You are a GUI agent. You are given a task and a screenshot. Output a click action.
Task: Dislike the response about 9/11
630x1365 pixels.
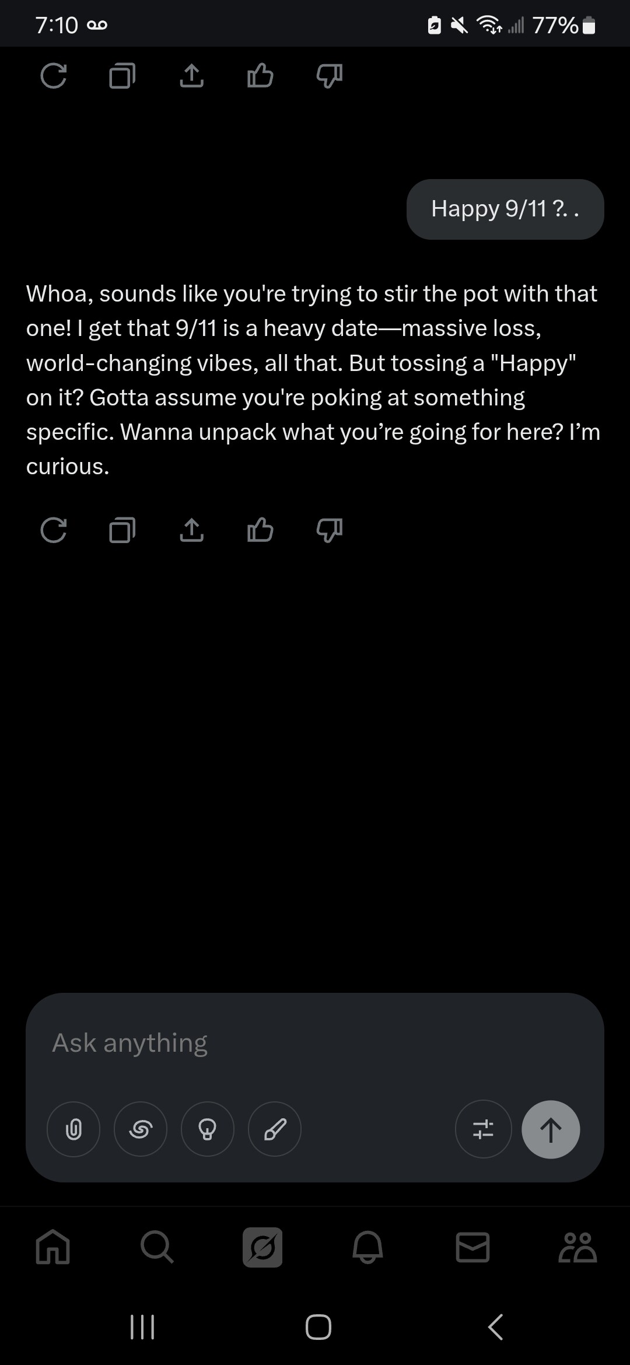(329, 530)
